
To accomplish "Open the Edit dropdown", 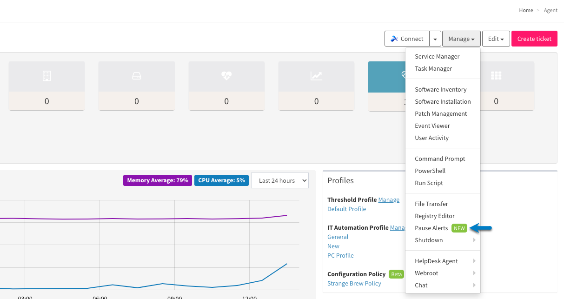I will pos(496,39).
